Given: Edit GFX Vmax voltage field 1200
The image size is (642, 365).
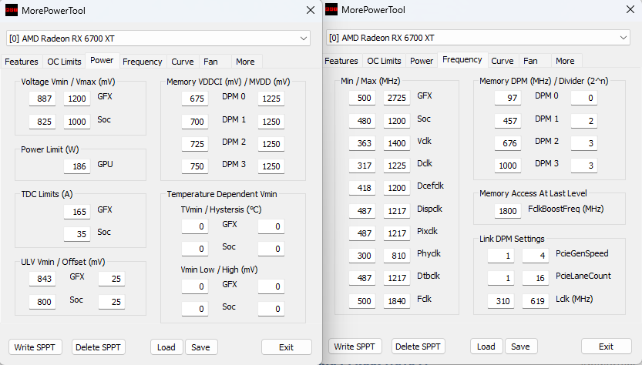Looking at the screenshot, I should (76, 99).
